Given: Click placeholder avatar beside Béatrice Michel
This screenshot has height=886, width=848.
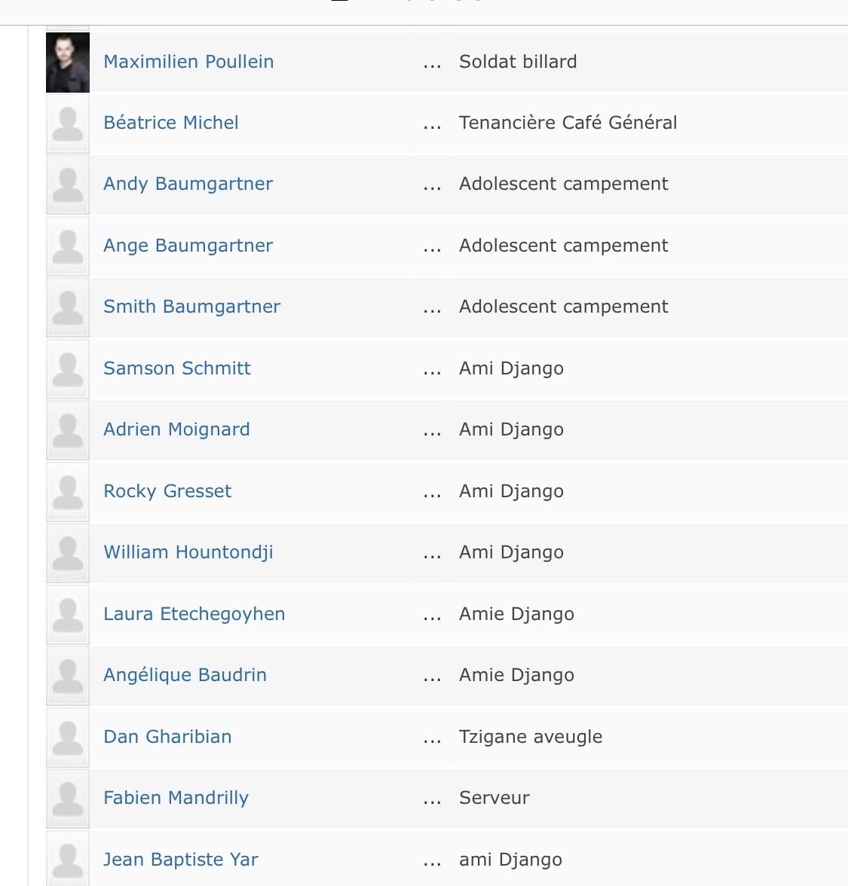Looking at the screenshot, I should click(68, 124).
